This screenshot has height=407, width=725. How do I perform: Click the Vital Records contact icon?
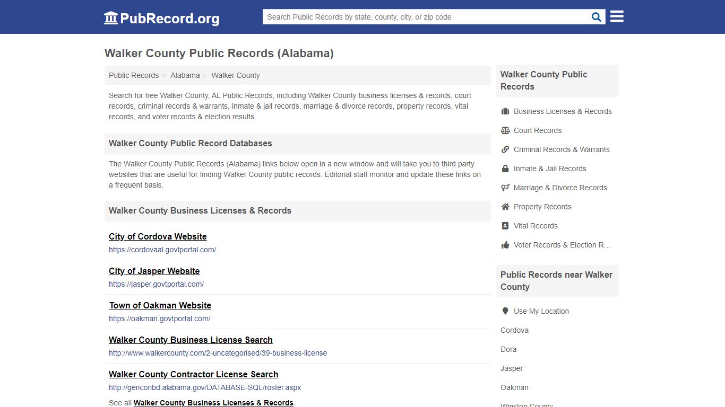[x=505, y=226]
